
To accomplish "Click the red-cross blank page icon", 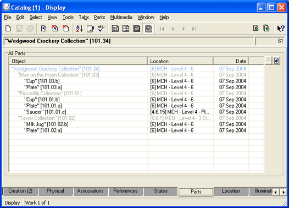I will pos(65,29).
